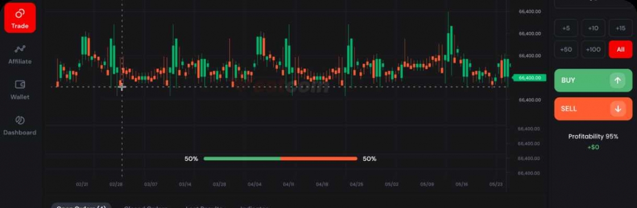This screenshot has height=208, width=637.
Task: Click the 03/07 date label
Action: click(x=151, y=185)
